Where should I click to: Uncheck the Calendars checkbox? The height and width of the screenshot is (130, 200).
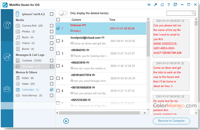(x=51, y=90)
